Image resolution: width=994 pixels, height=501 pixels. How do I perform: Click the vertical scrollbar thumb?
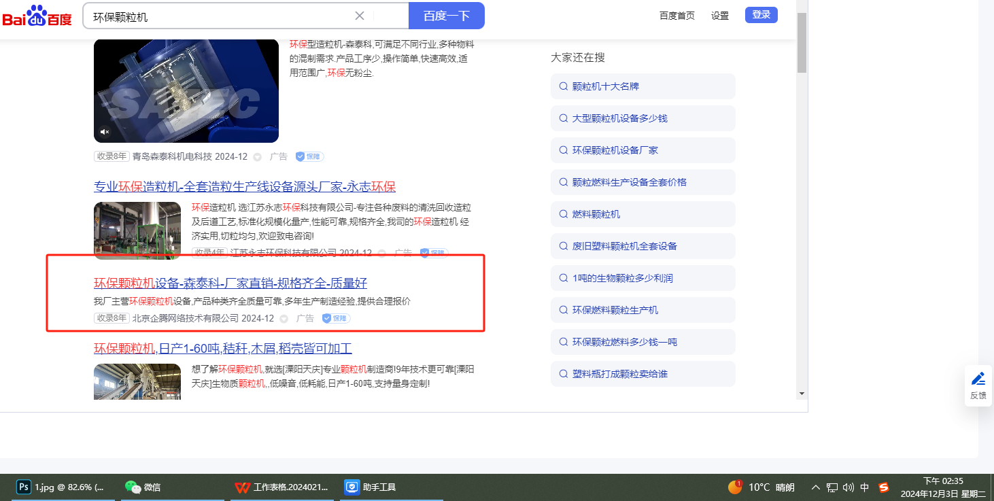[x=802, y=42]
